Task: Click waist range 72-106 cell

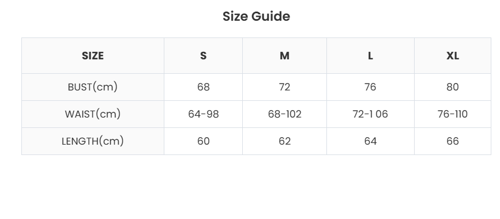Action: pyautogui.click(x=370, y=114)
